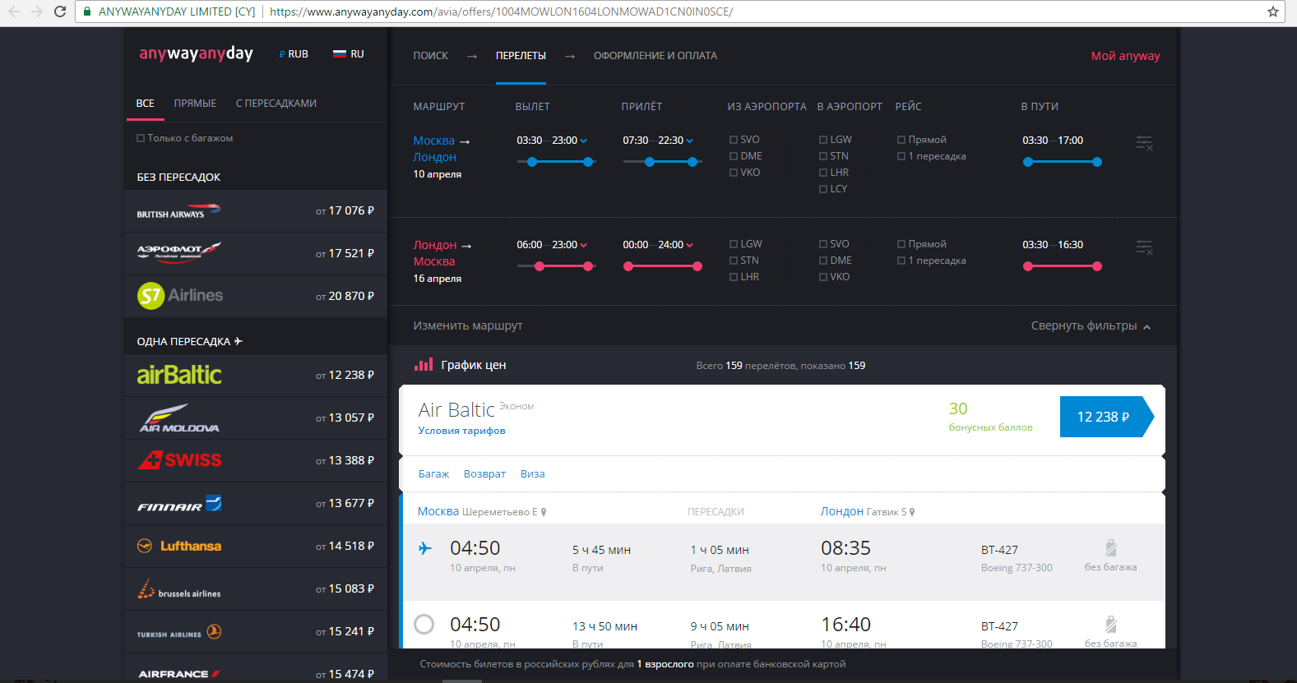Open Мой anyway account link

coord(1125,56)
